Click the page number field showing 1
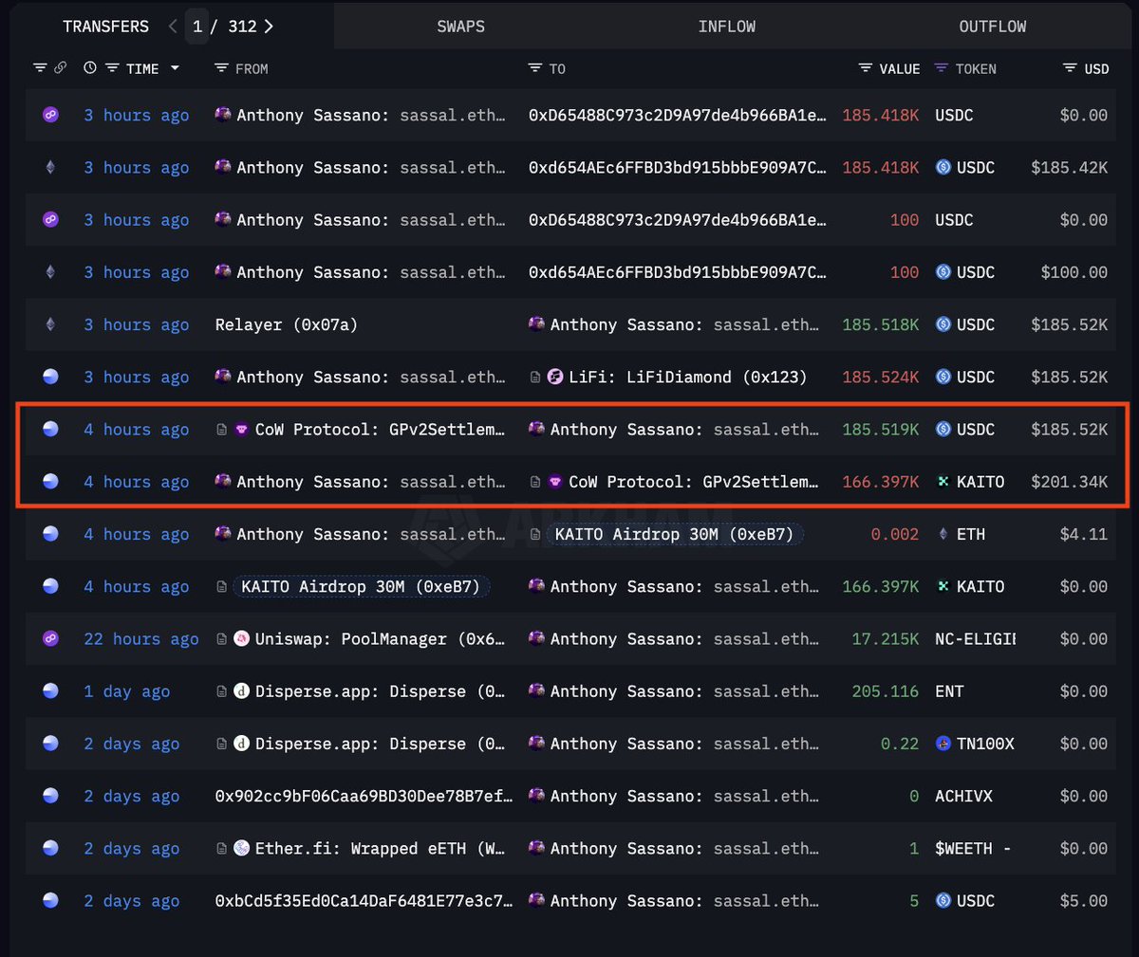 [197, 27]
